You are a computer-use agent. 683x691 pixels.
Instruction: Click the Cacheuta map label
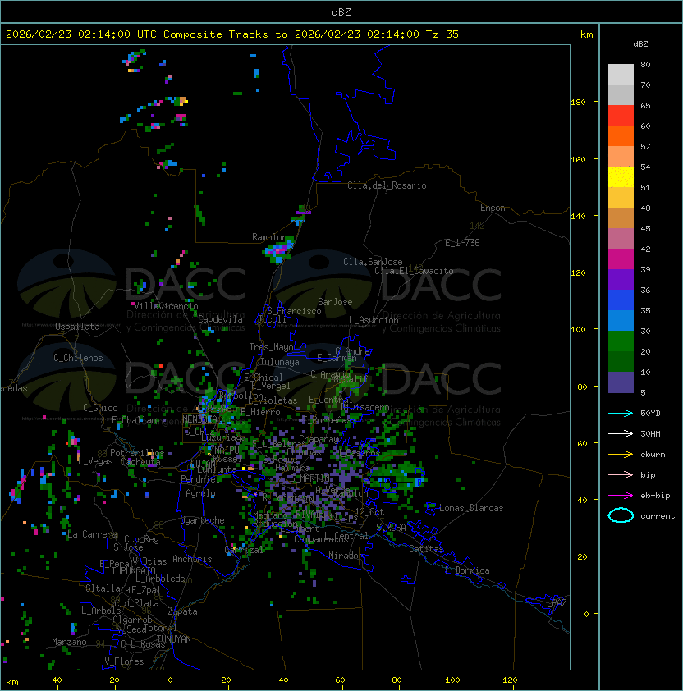140,462
